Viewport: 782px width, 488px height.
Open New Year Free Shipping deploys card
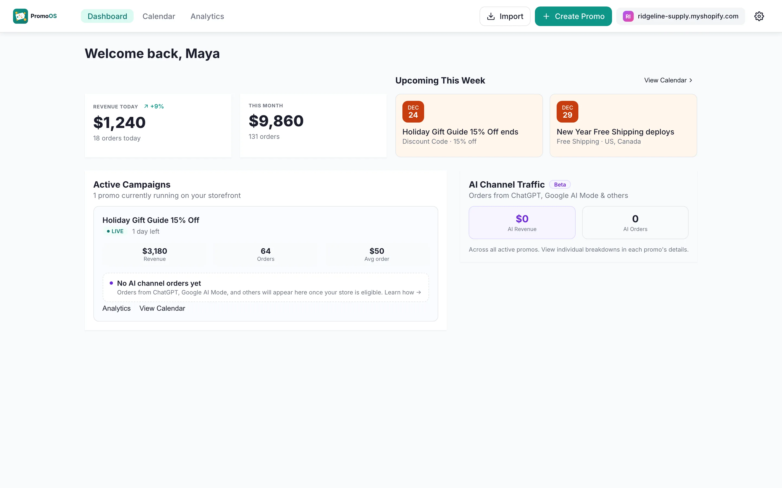point(623,126)
